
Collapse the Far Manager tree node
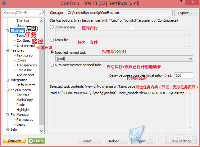[7, 115]
